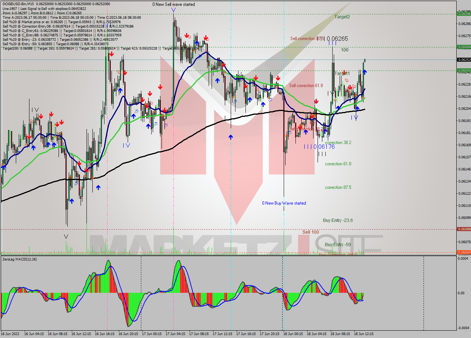Viewport: 471px width, 338px height.
Task: Click the orange 0.06065 price tag
Action: (x=464, y=252)
